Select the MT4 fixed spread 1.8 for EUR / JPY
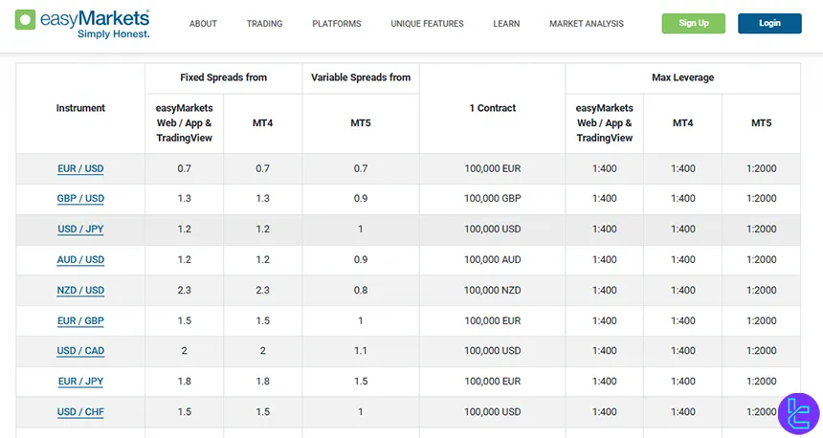The image size is (823, 438). pyautogui.click(x=262, y=382)
